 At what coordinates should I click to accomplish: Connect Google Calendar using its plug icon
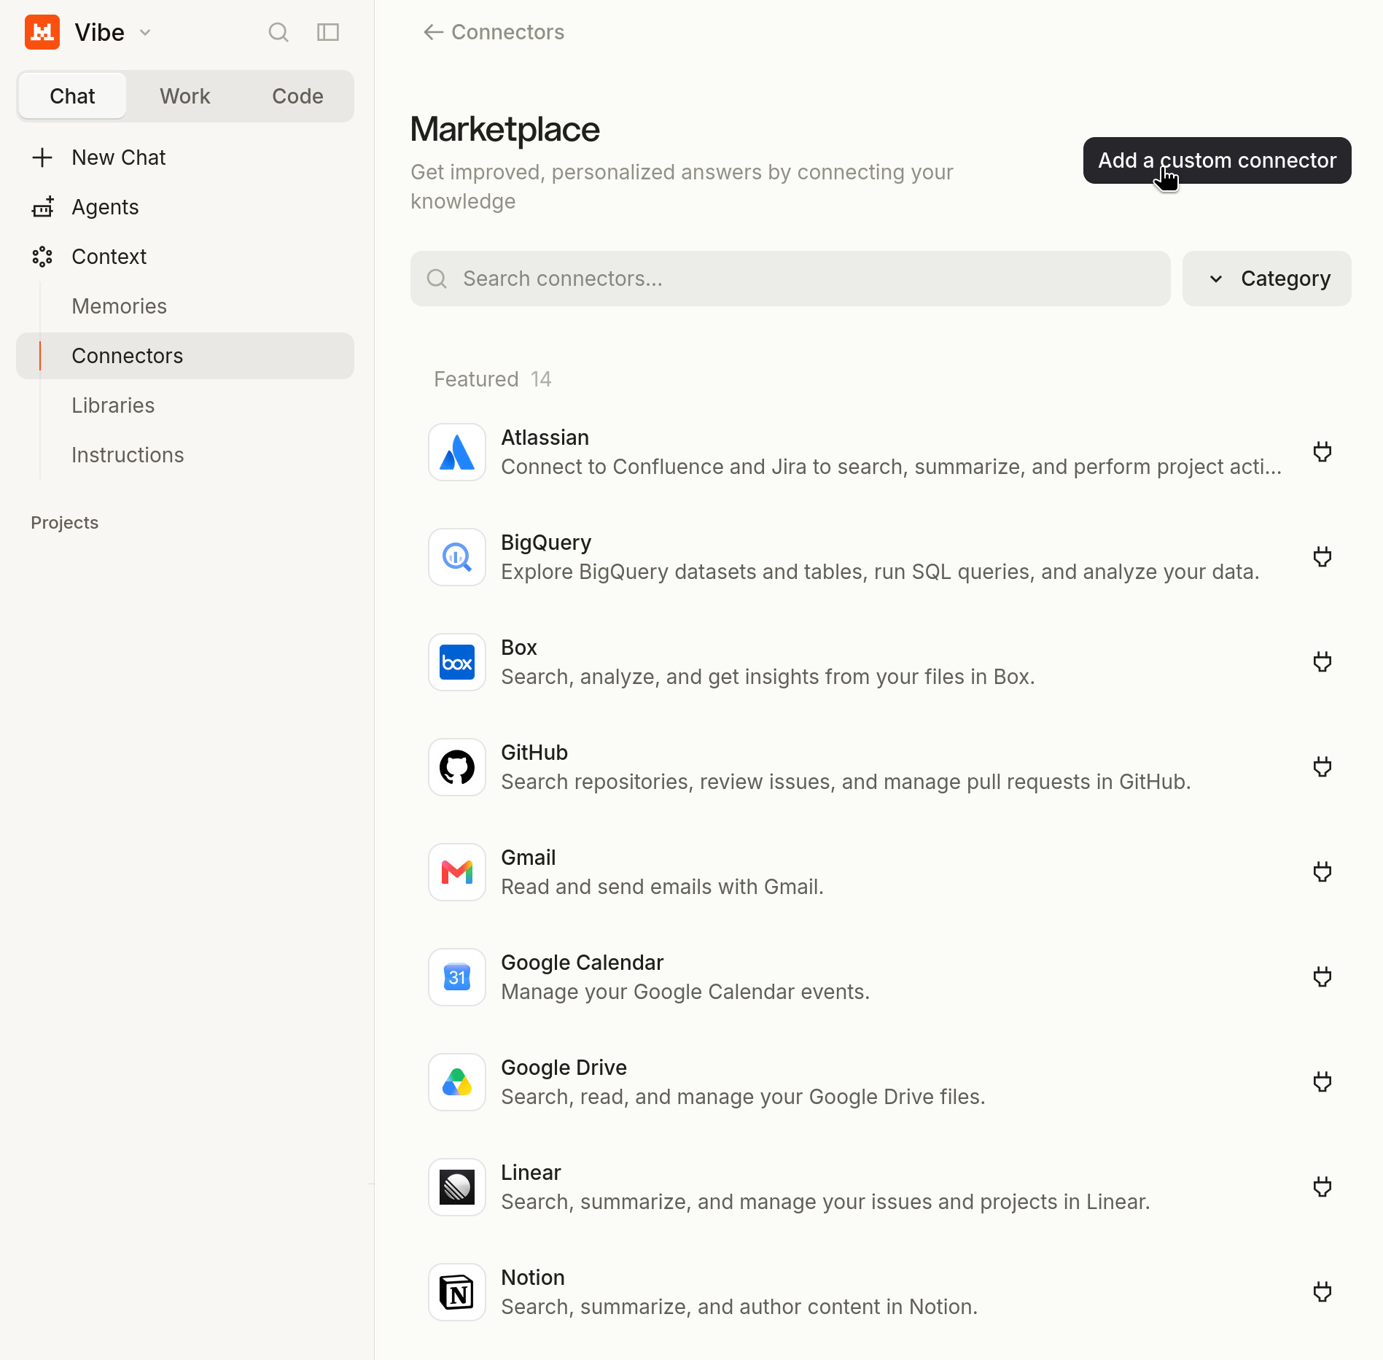click(x=1322, y=977)
